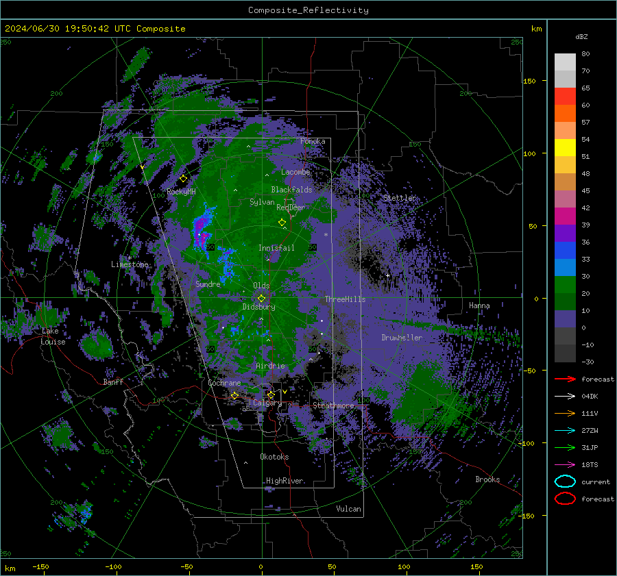
Task: Select the red 60-65 dBZ color swatch
Action: pos(565,97)
